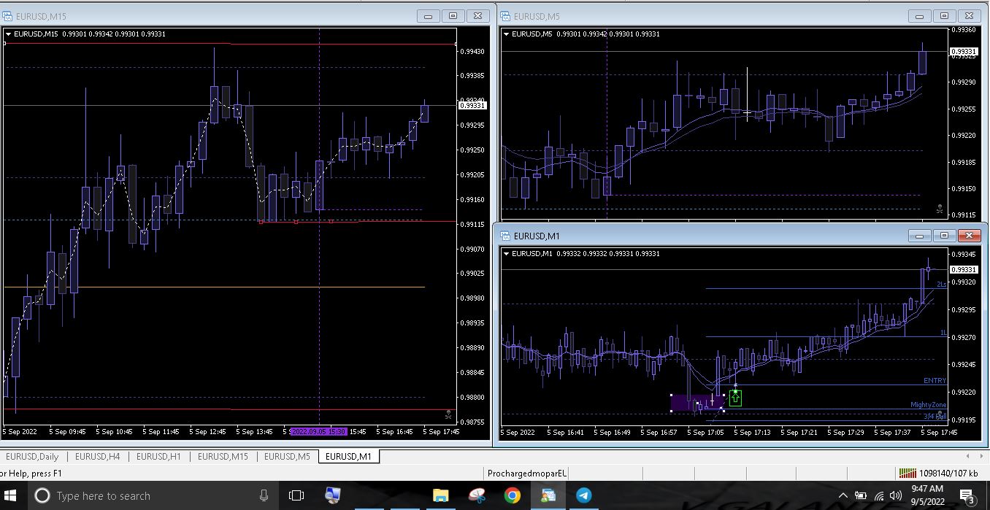The width and height of the screenshot is (990, 510).
Task: Click the green buy arrow on M1 chart
Action: tap(735, 398)
